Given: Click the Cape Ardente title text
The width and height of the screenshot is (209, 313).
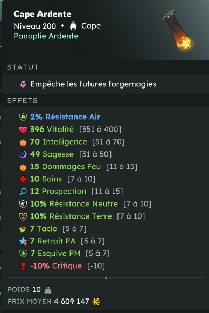Looking at the screenshot, I should [x=43, y=14].
